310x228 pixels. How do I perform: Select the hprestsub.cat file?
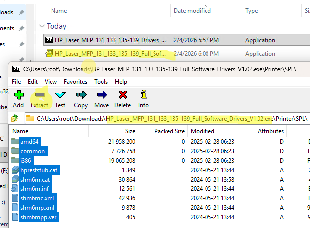[39, 170]
